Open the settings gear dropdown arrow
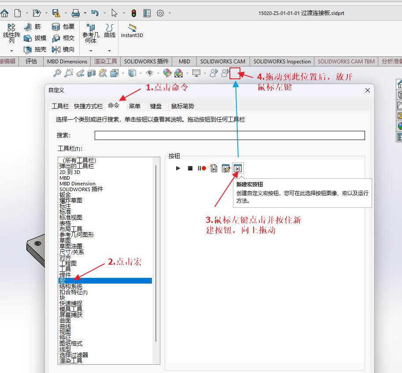402x373 pixels. (x=170, y=13)
